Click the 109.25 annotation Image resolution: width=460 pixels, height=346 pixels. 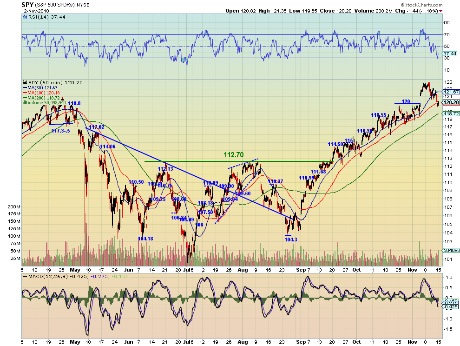(x=158, y=199)
